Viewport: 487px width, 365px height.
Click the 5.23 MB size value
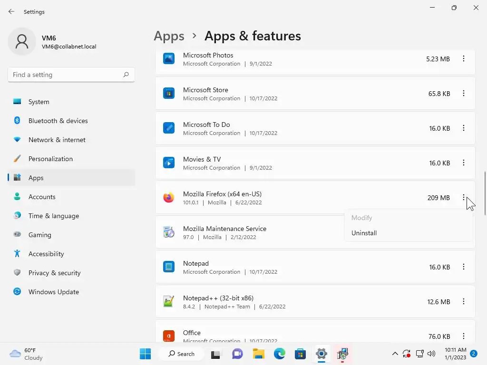[x=438, y=59]
